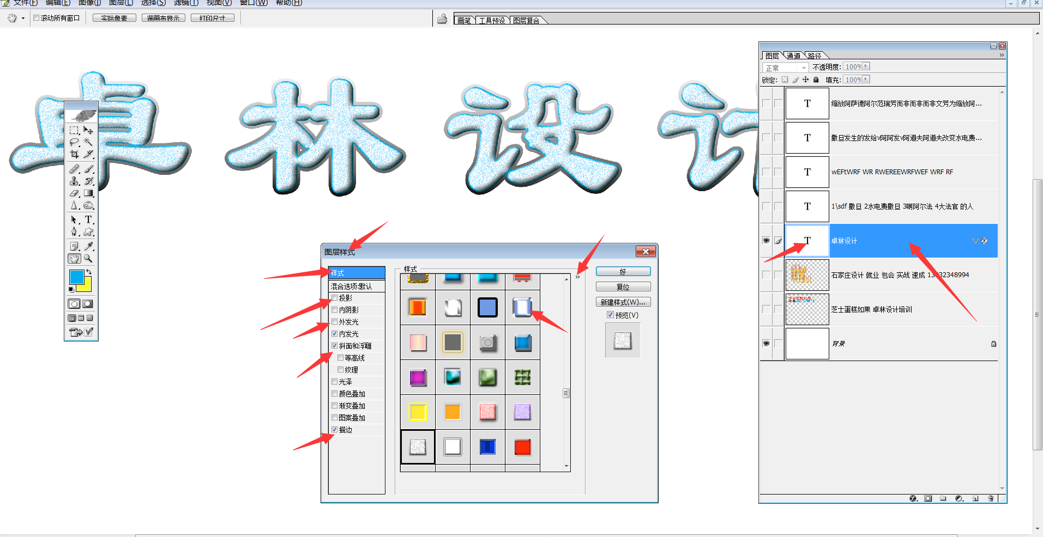This screenshot has width=1043, height=537.
Task: Set the foreground color swatch
Action: [76, 276]
